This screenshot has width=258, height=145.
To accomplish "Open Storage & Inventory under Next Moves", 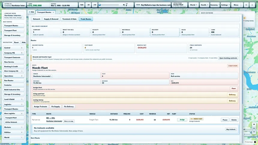I will [13, 35].
